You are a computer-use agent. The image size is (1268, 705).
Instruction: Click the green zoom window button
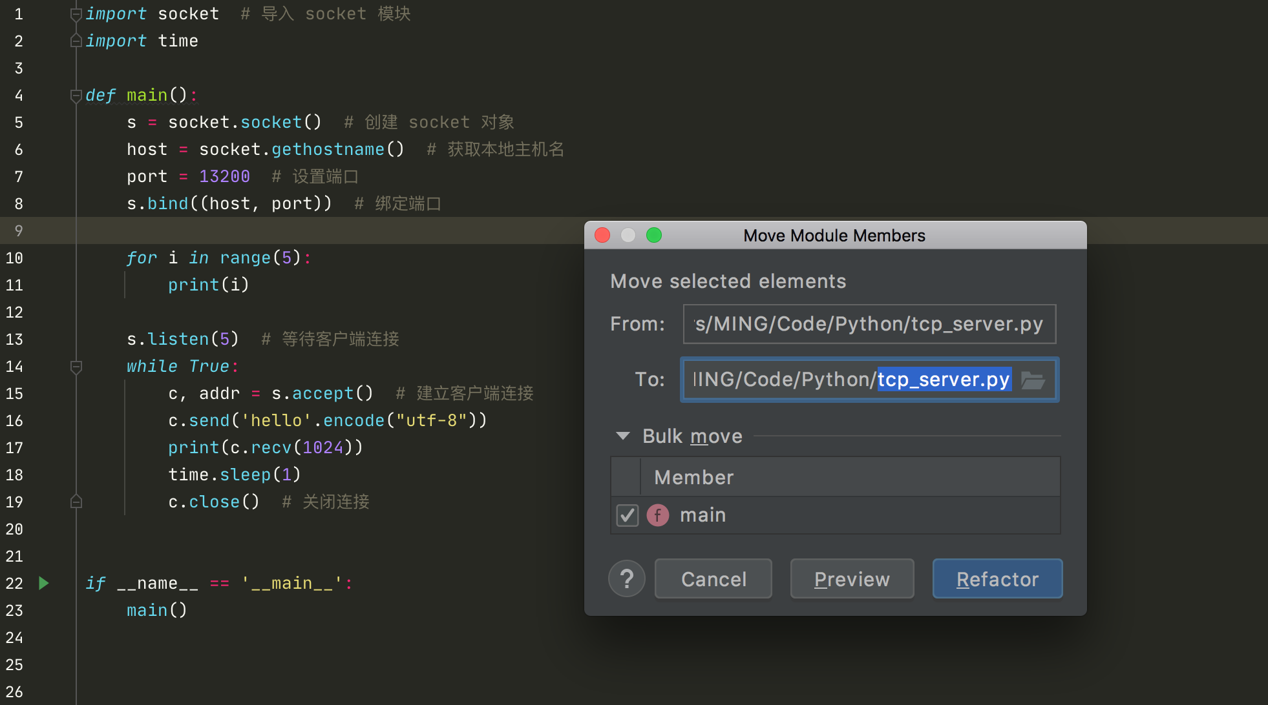pos(654,235)
